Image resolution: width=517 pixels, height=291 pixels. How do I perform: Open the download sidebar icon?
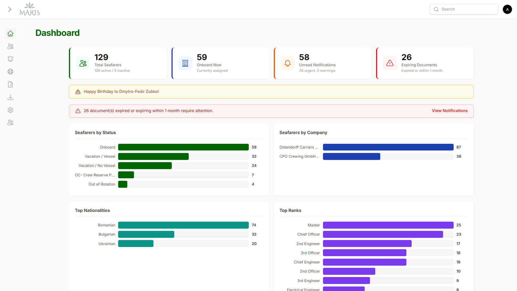(10, 97)
